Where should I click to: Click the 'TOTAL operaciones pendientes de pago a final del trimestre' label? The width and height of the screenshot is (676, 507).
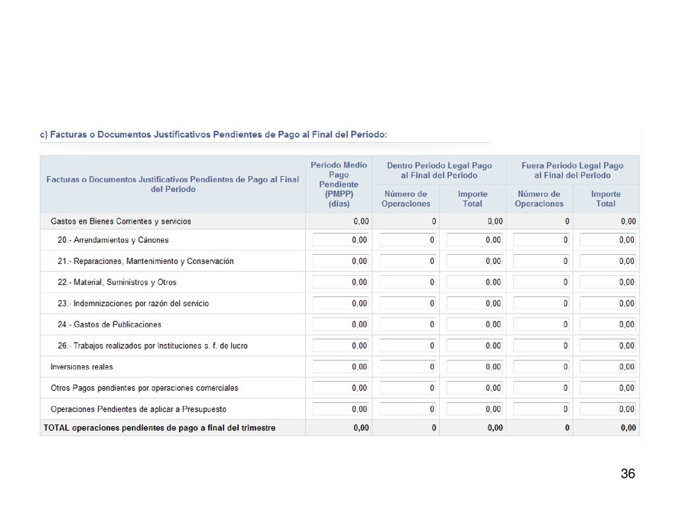tap(160, 428)
